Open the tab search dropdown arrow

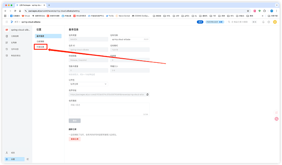pyautogui.click(x=277, y=5)
